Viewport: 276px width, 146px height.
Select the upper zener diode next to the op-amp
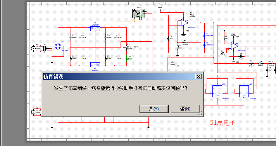tap(204, 36)
